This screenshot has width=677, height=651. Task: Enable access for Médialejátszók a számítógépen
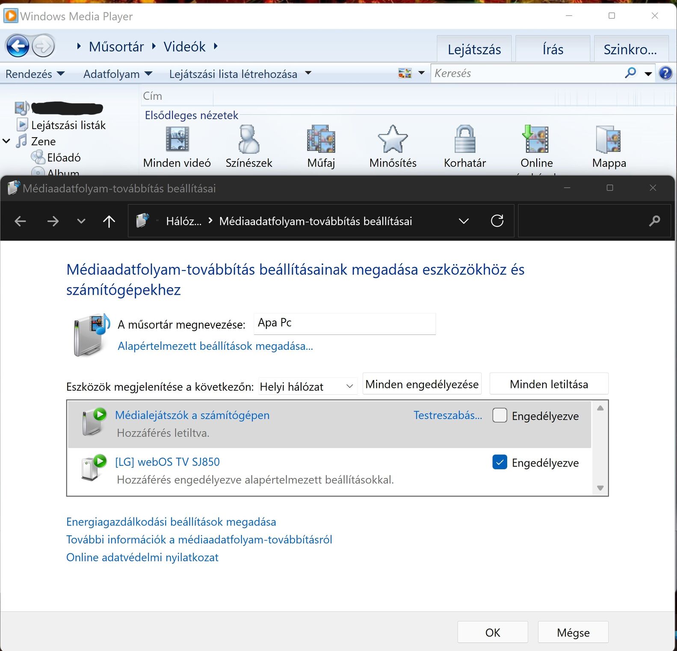(x=500, y=415)
